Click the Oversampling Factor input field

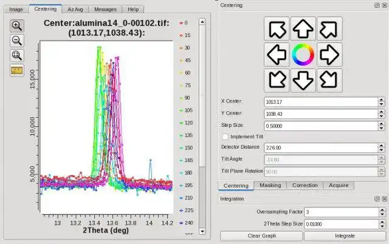[x=342, y=212]
